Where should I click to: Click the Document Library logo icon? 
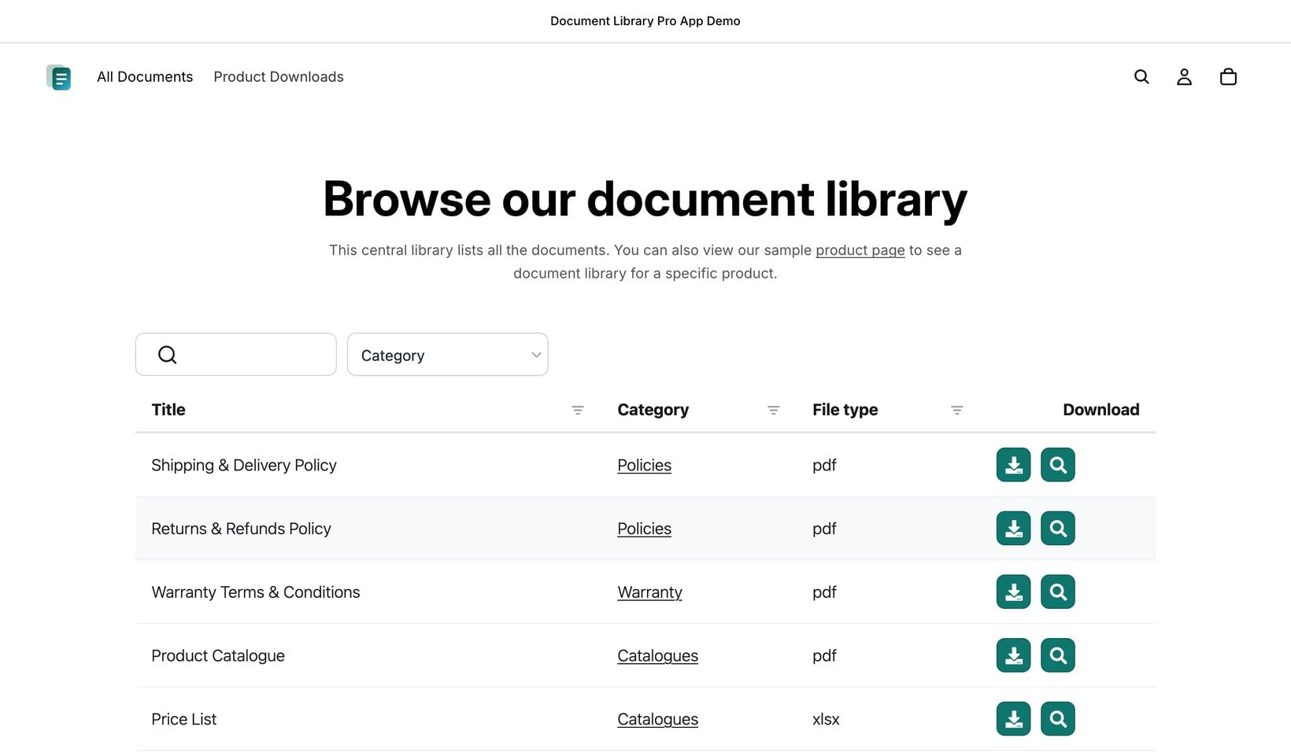(x=59, y=77)
